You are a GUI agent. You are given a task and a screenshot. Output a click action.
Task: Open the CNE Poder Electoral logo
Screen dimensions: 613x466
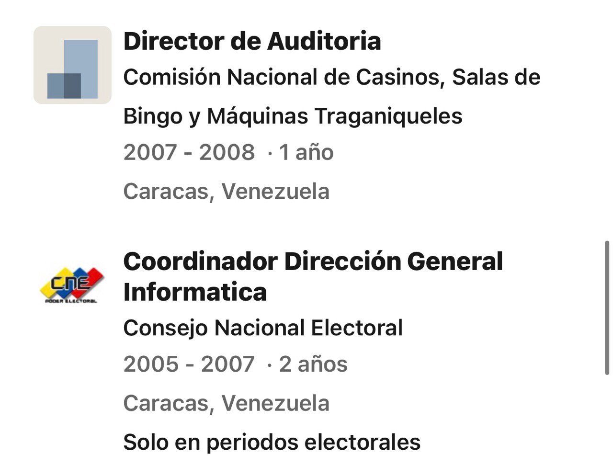[71, 285]
